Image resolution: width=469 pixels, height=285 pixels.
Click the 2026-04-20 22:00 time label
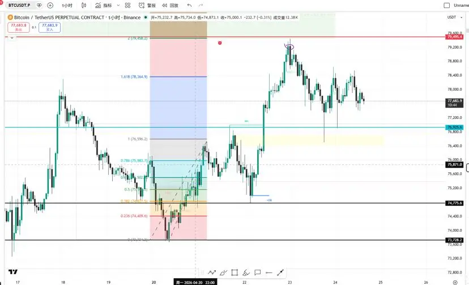pos(195,282)
